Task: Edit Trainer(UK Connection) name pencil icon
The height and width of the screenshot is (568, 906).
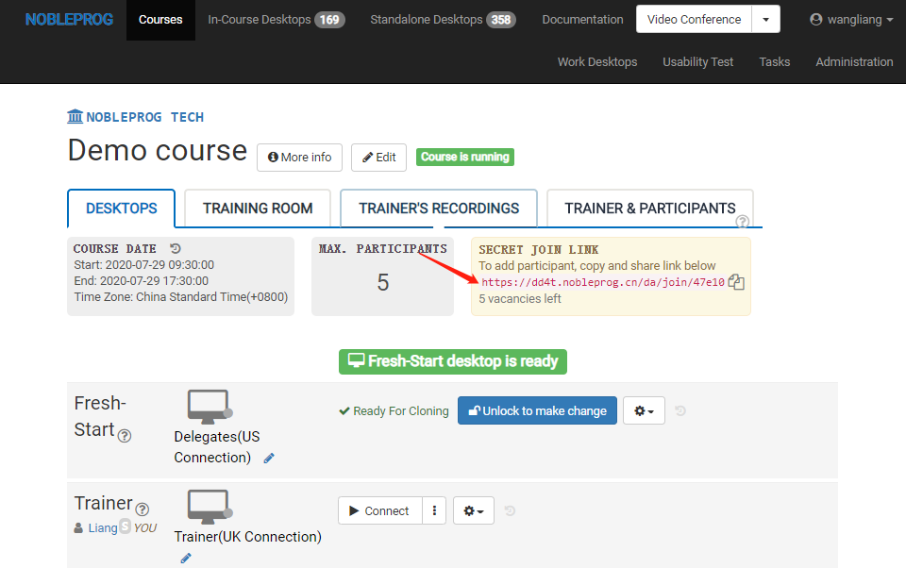Action: [186, 559]
